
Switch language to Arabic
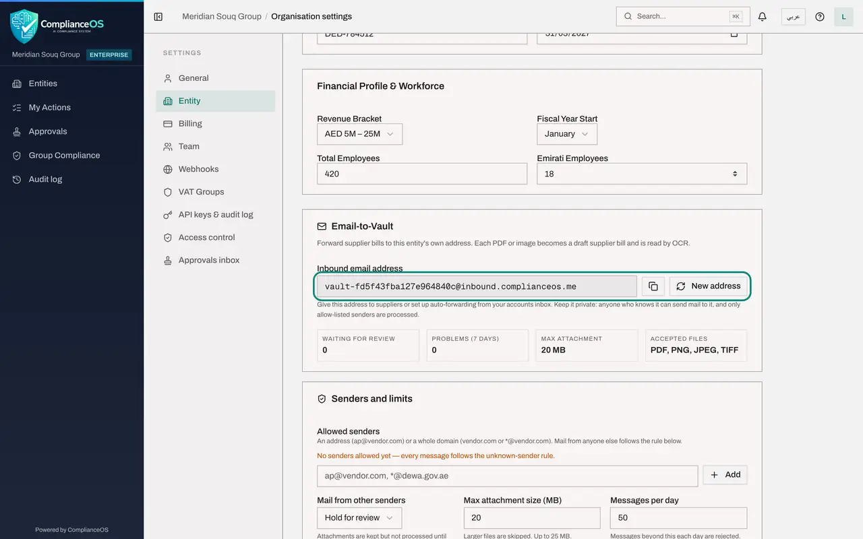coord(794,17)
